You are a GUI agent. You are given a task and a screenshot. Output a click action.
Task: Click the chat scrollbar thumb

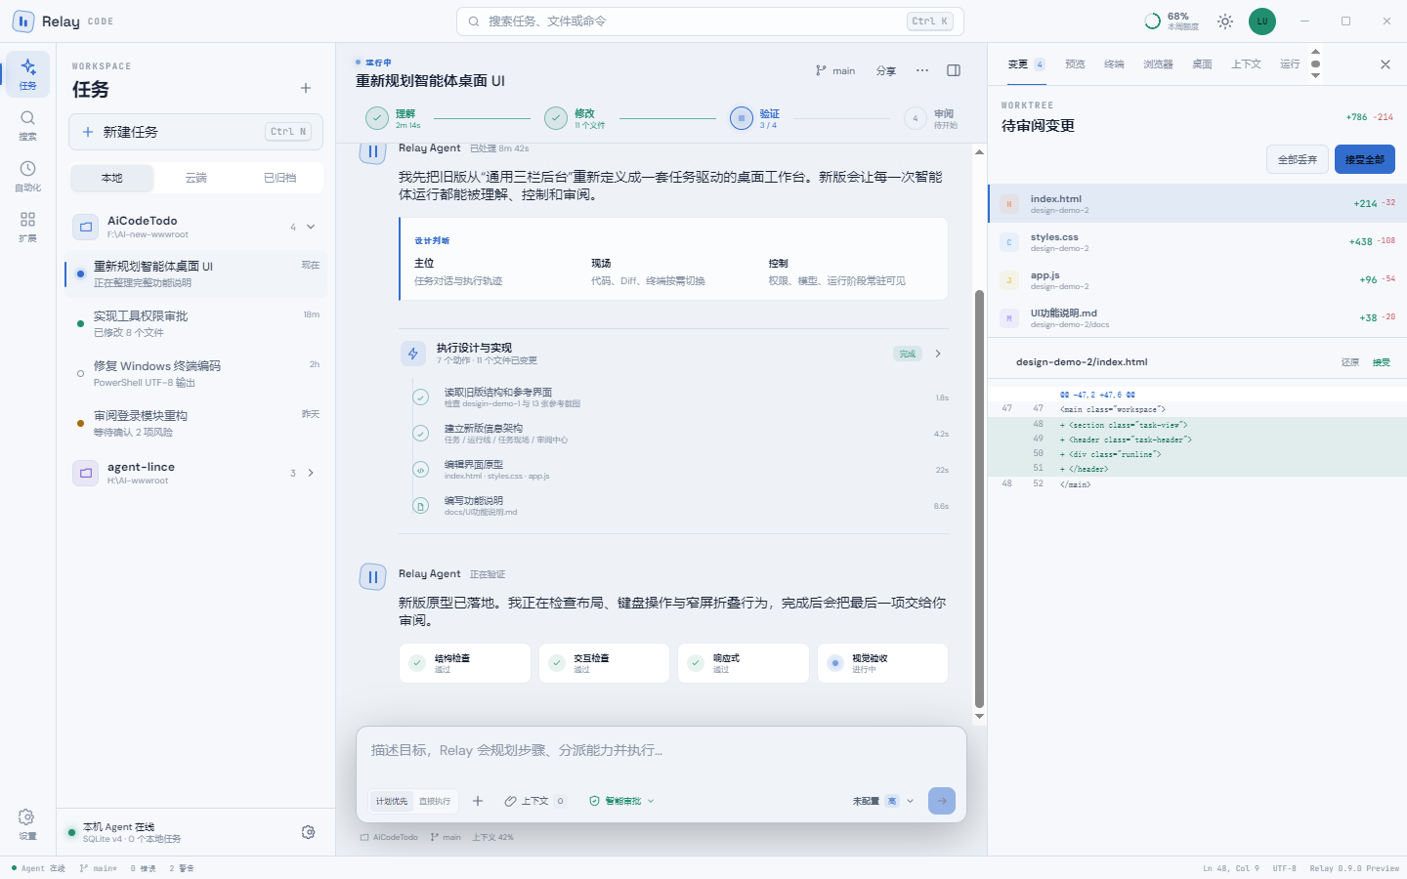(x=979, y=499)
